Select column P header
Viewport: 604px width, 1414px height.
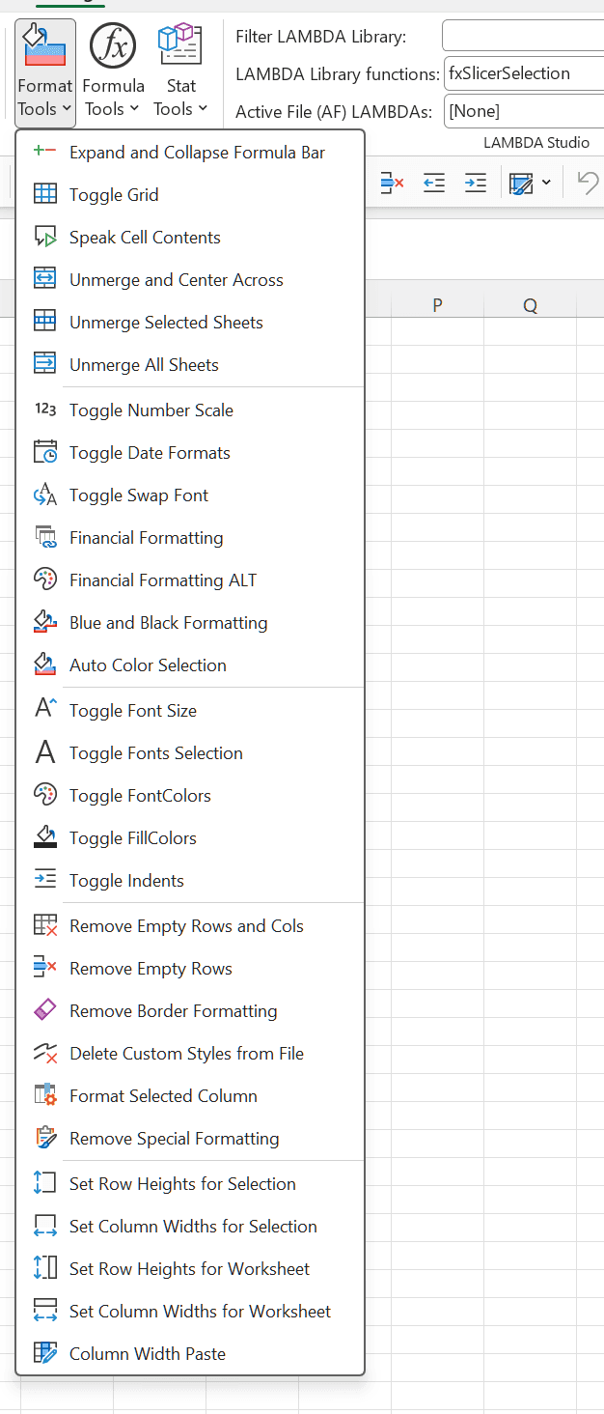(x=437, y=305)
